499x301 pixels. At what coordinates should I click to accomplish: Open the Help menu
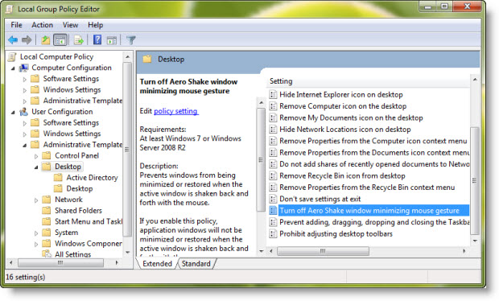click(x=96, y=25)
